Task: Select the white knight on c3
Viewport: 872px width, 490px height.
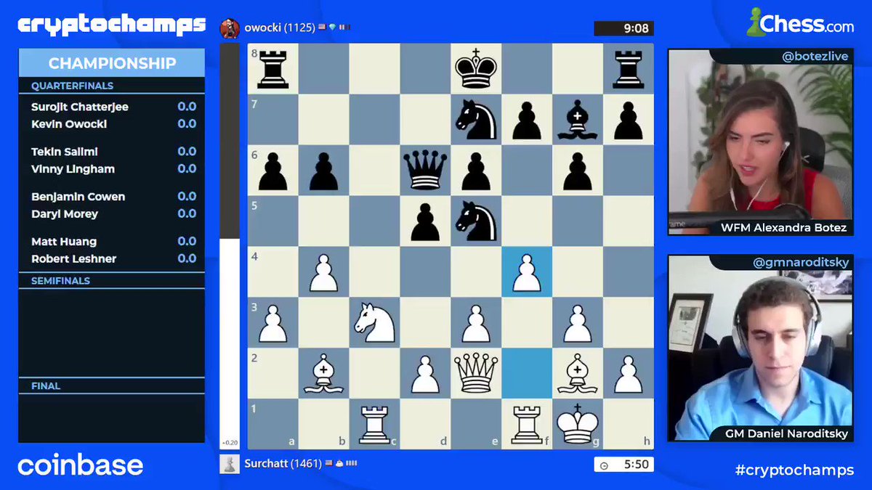Action: tap(374, 323)
